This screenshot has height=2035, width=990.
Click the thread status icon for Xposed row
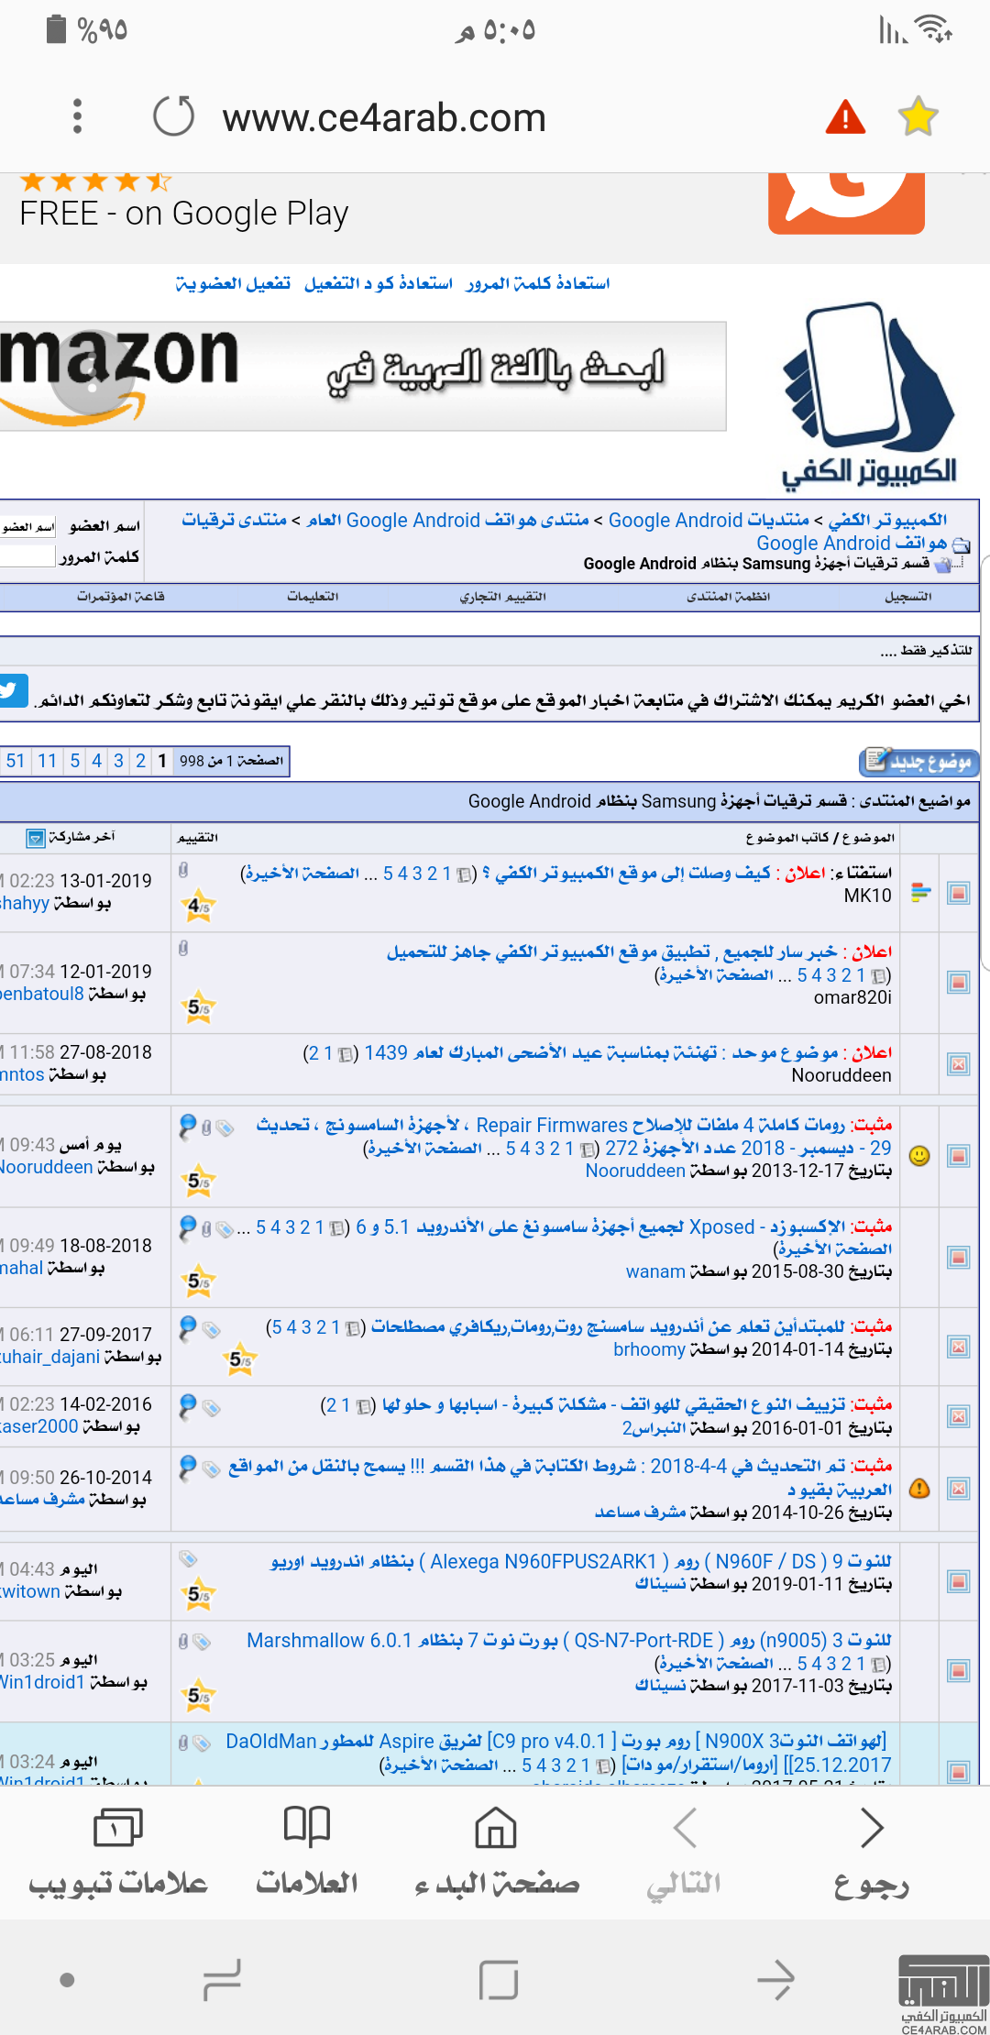[959, 1258]
